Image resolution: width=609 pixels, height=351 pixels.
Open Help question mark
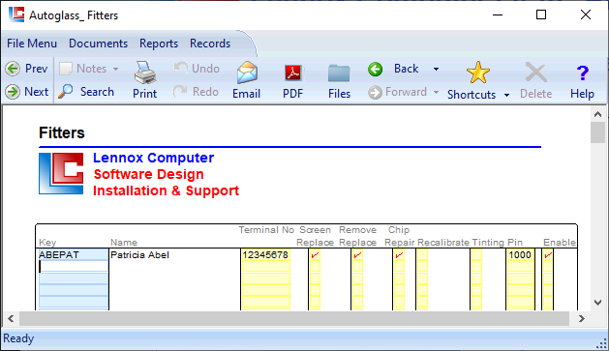[x=582, y=73]
